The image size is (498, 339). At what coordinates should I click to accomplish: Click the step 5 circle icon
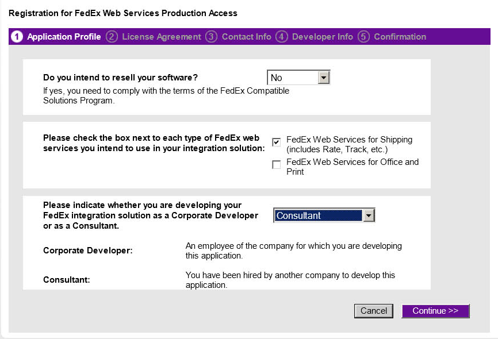[x=363, y=37]
